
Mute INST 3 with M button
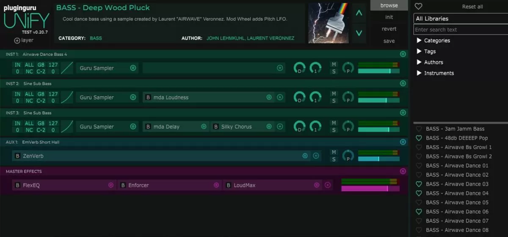point(334,123)
